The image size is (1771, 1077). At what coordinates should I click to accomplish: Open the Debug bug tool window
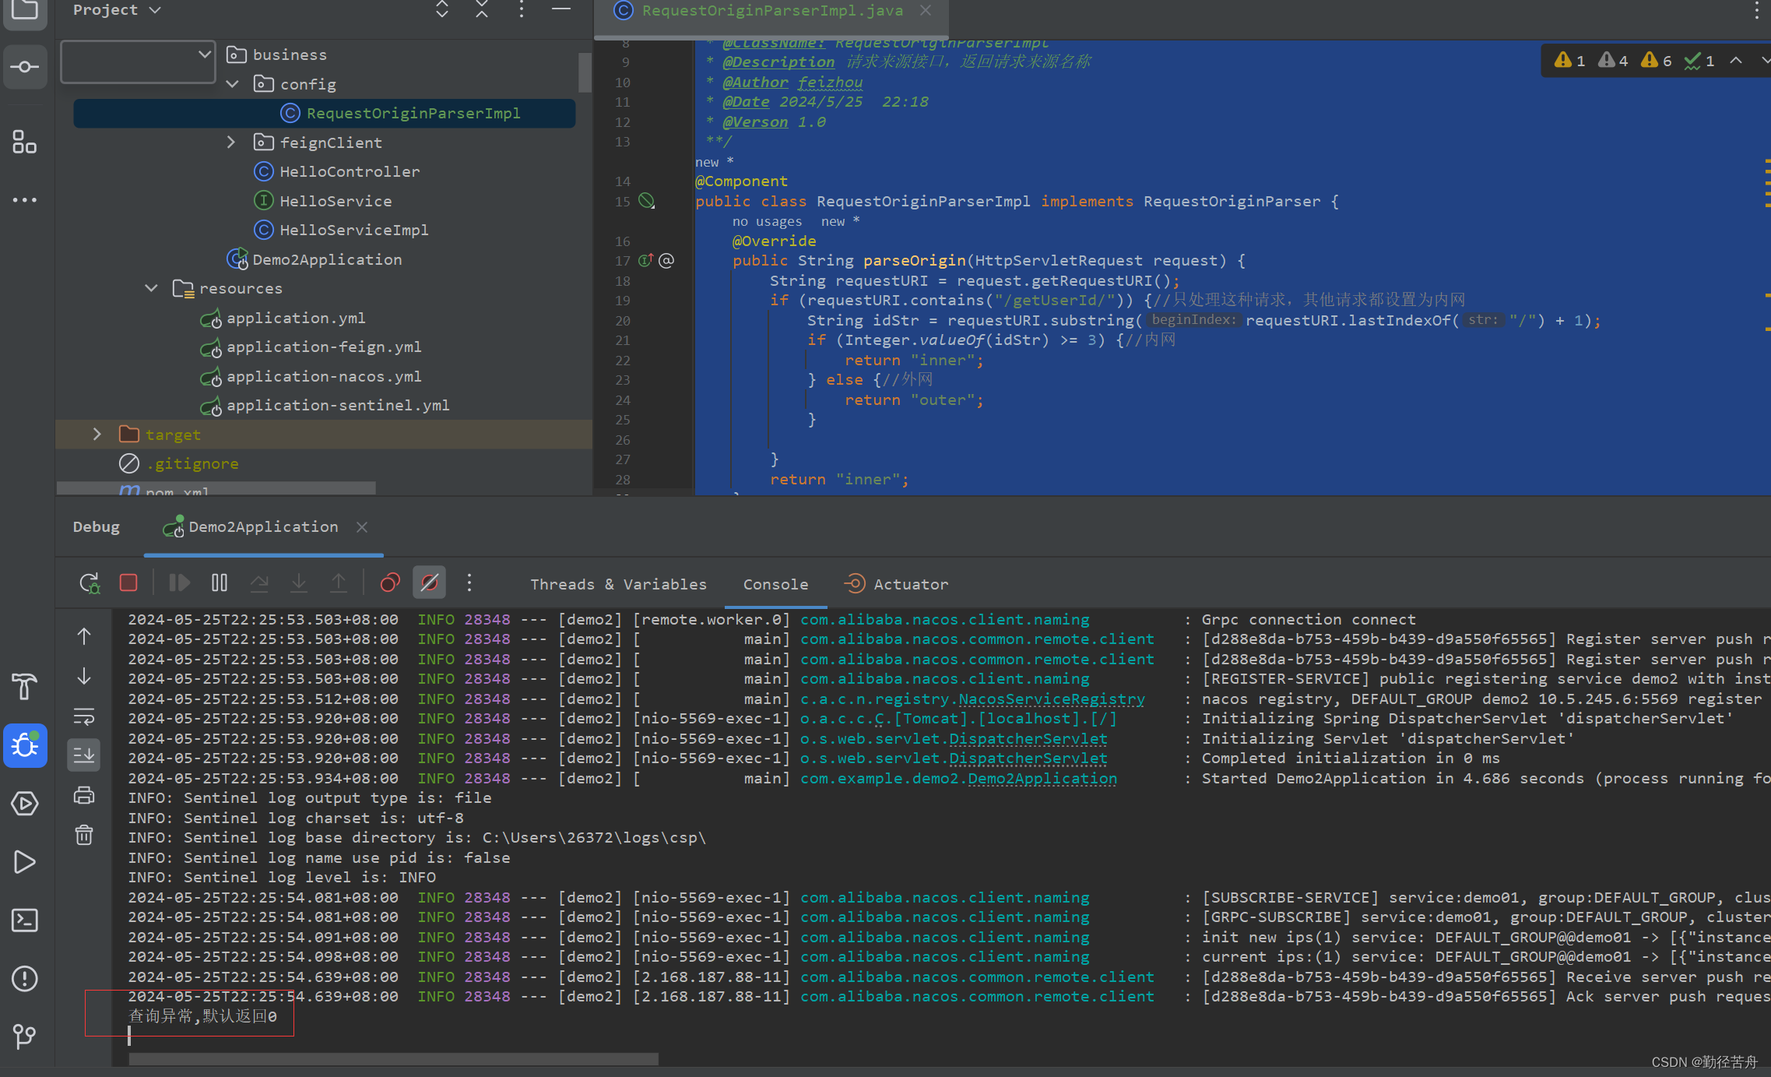pyautogui.click(x=25, y=745)
